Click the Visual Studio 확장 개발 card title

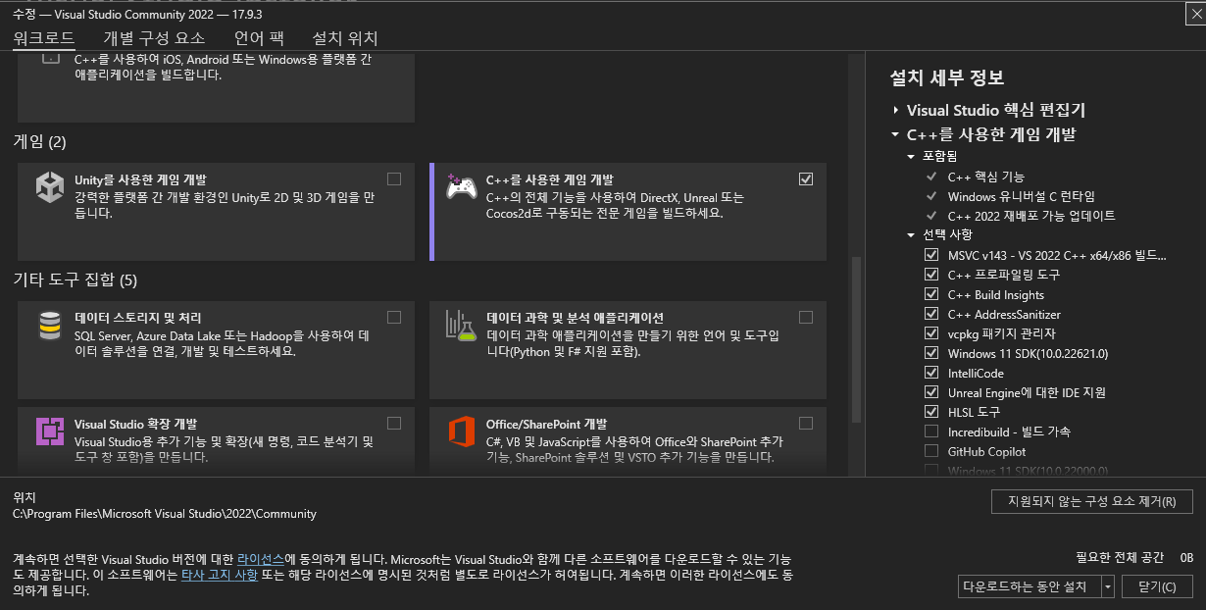[x=135, y=424]
